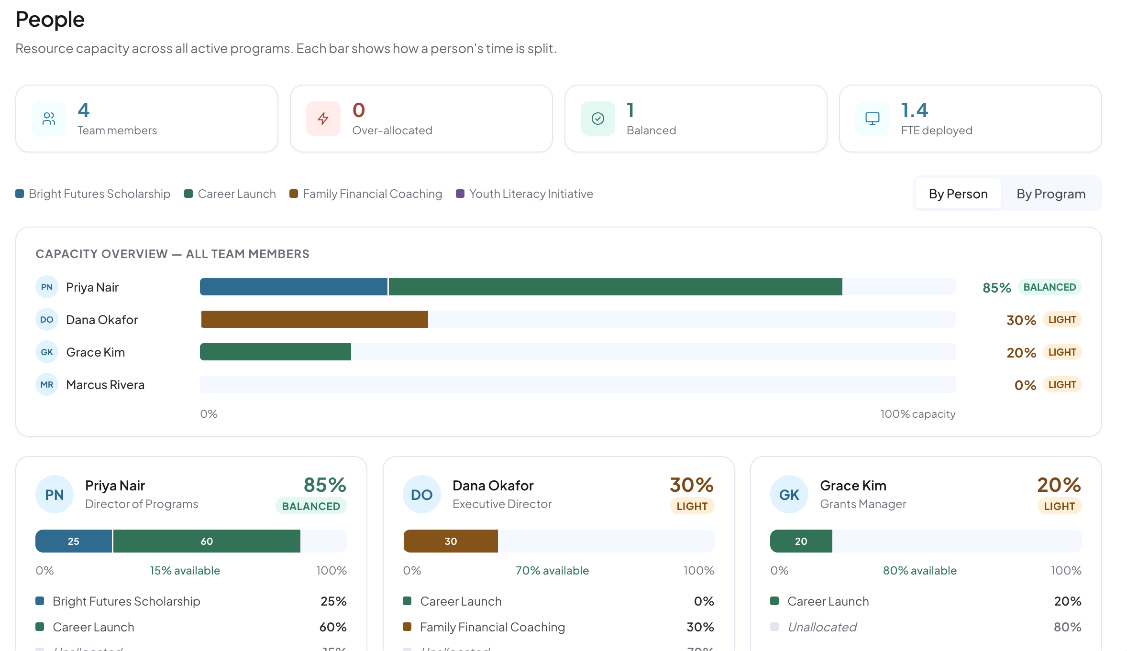Click the large PN avatar on Priya's card
This screenshot has height=651, width=1127.
[x=55, y=494]
